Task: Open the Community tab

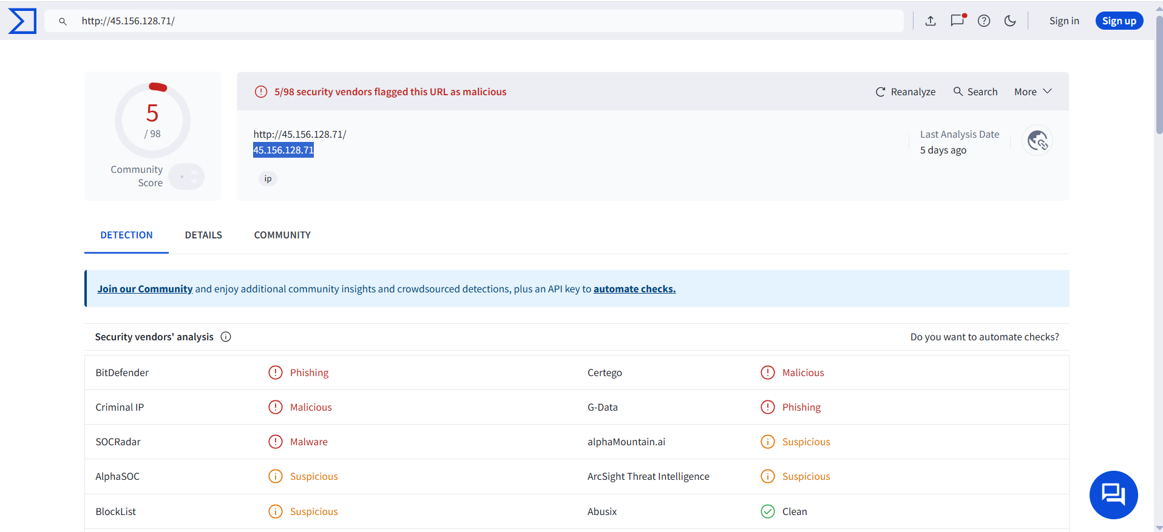Action: coord(282,235)
